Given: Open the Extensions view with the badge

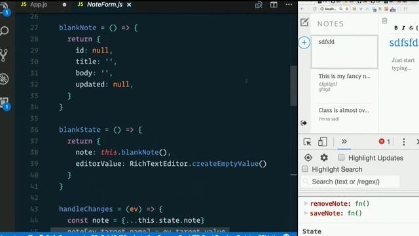Looking at the screenshot, I should pos(5,104).
